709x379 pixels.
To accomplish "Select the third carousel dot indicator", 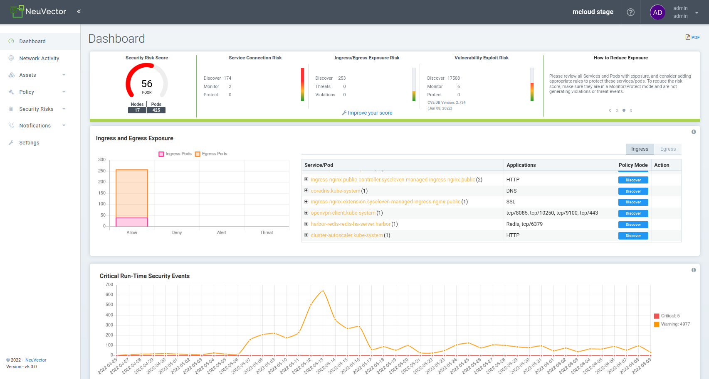I will [x=624, y=110].
